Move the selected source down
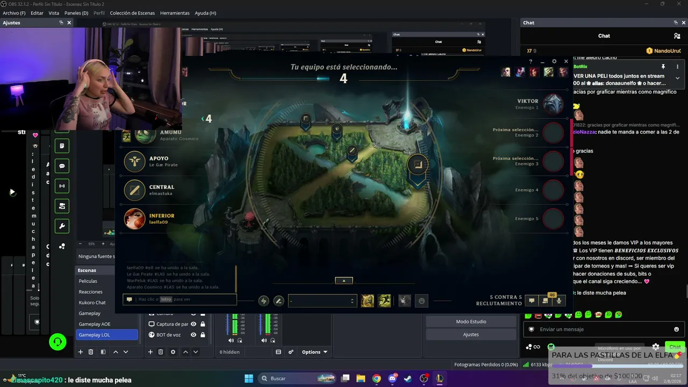Image resolution: width=688 pixels, height=387 pixels. click(196, 352)
